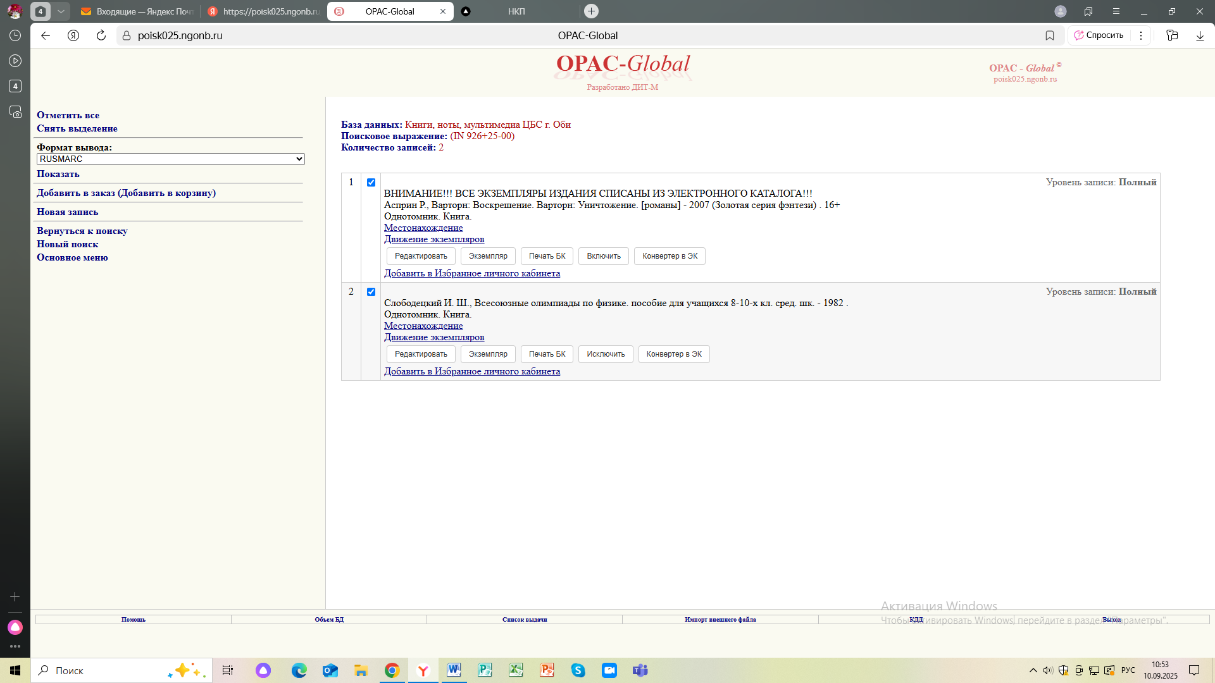The height and width of the screenshot is (683, 1215).
Task: Launch Excel from the Windows taskbar
Action: pos(516,670)
